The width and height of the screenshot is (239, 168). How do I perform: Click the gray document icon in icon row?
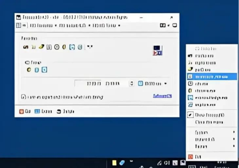pyautogui.click(x=49, y=47)
